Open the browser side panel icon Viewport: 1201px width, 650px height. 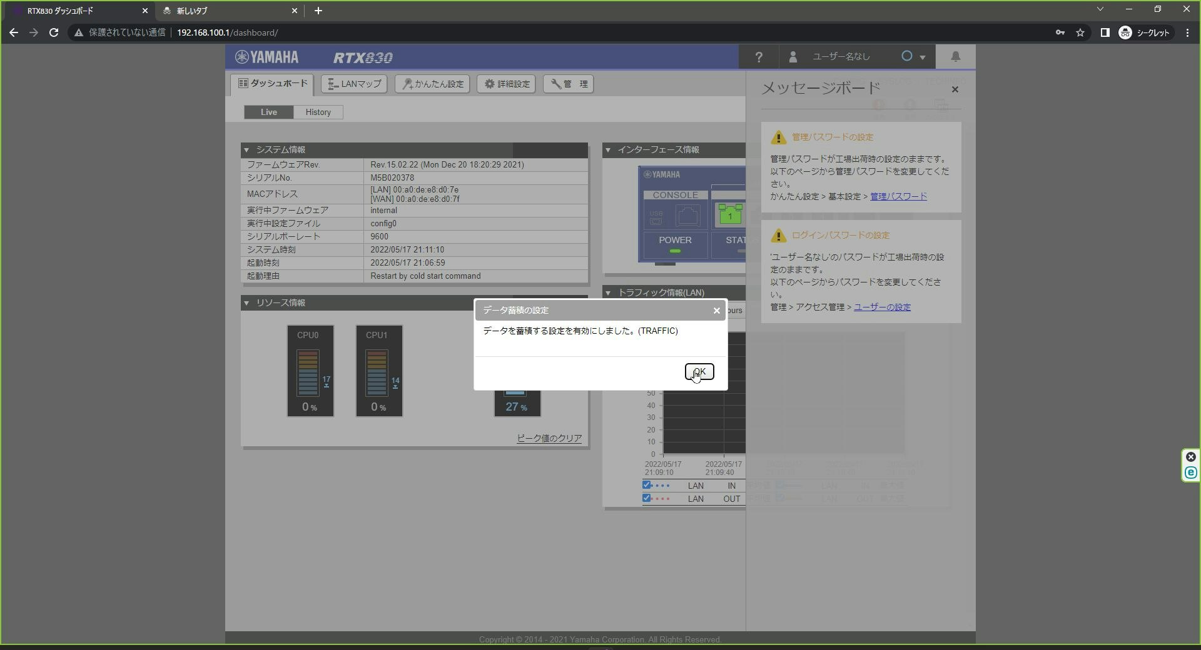pyautogui.click(x=1105, y=32)
